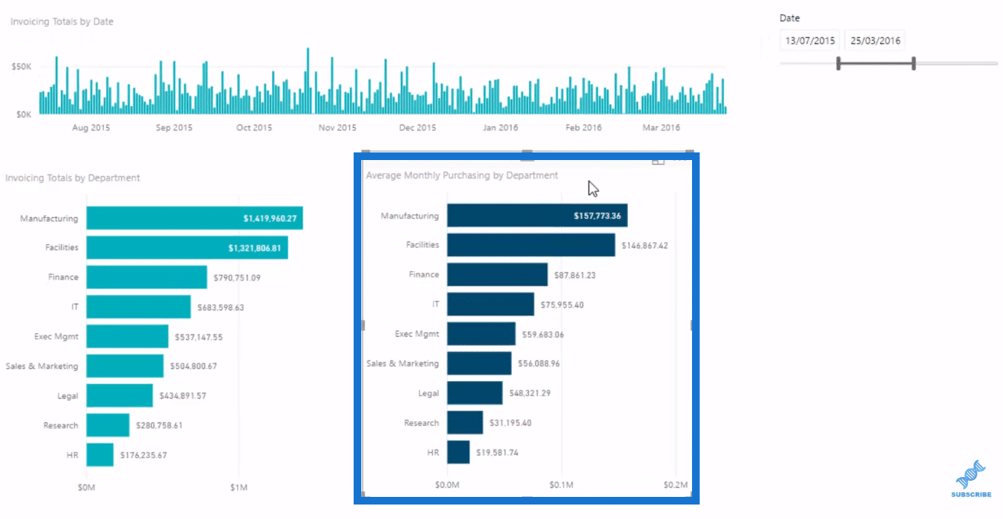Select the IT bar in Average Monthly Purchasing

[490, 304]
